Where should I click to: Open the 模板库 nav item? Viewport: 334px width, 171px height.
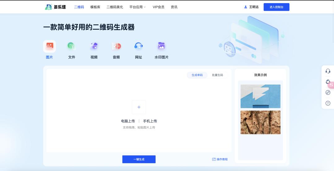(x=95, y=7)
